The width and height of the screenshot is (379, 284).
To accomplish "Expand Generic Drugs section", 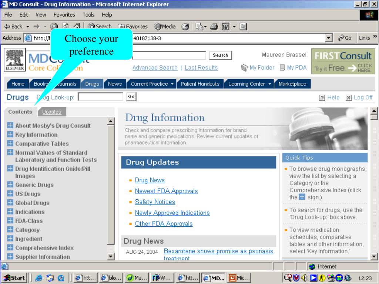I will tap(10, 185).
